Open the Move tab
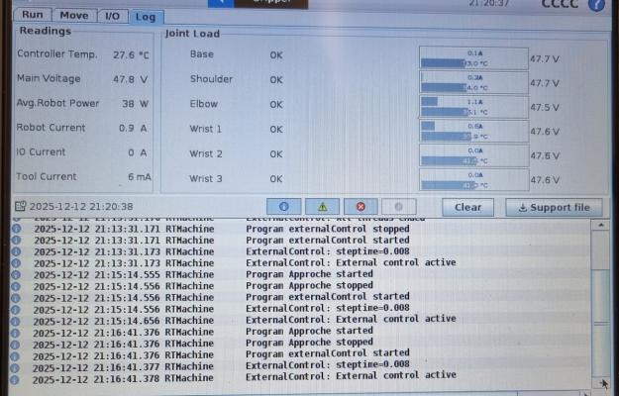 pos(74,16)
